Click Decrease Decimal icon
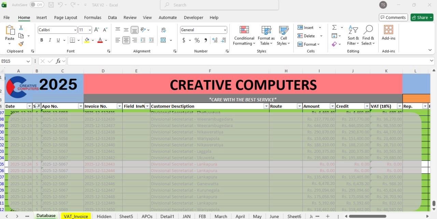The width and height of the screenshot is (437, 219). (224, 40)
